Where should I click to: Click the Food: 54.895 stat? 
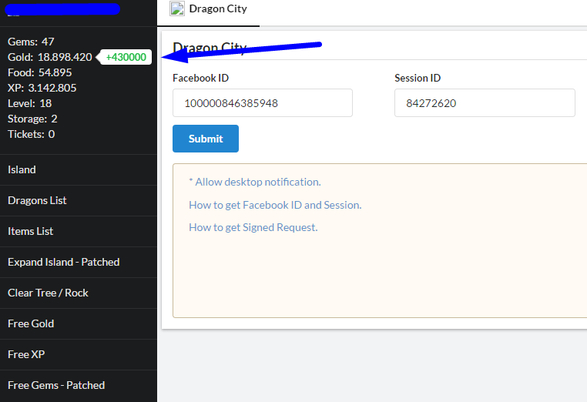[x=40, y=72]
